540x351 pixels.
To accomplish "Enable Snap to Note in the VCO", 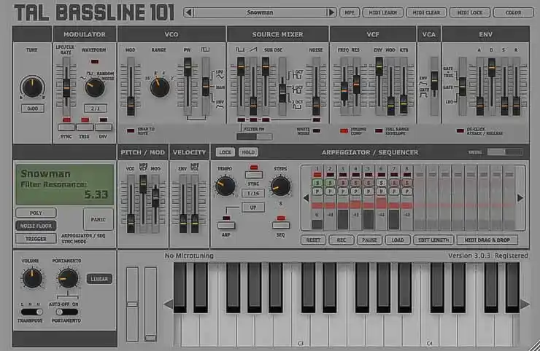I will (131, 131).
